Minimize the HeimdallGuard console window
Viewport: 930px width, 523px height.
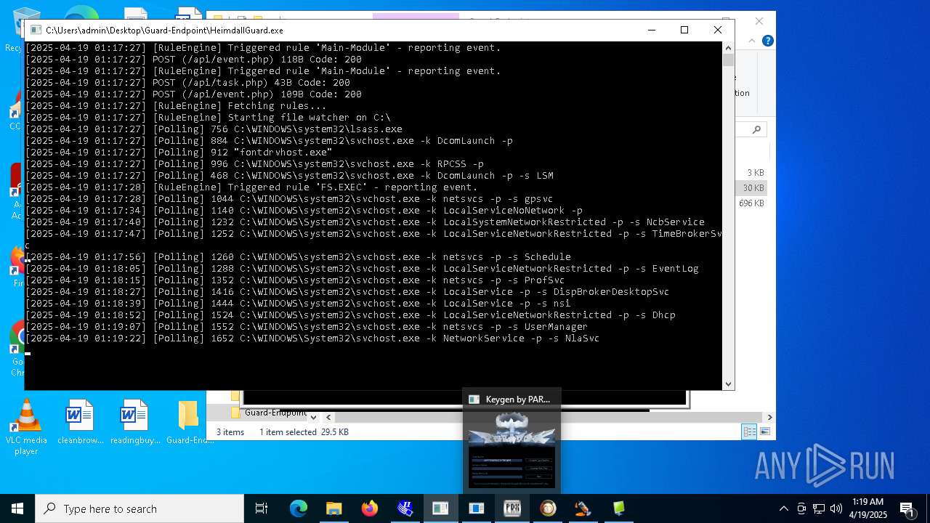pyautogui.click(x=651, y=30)
